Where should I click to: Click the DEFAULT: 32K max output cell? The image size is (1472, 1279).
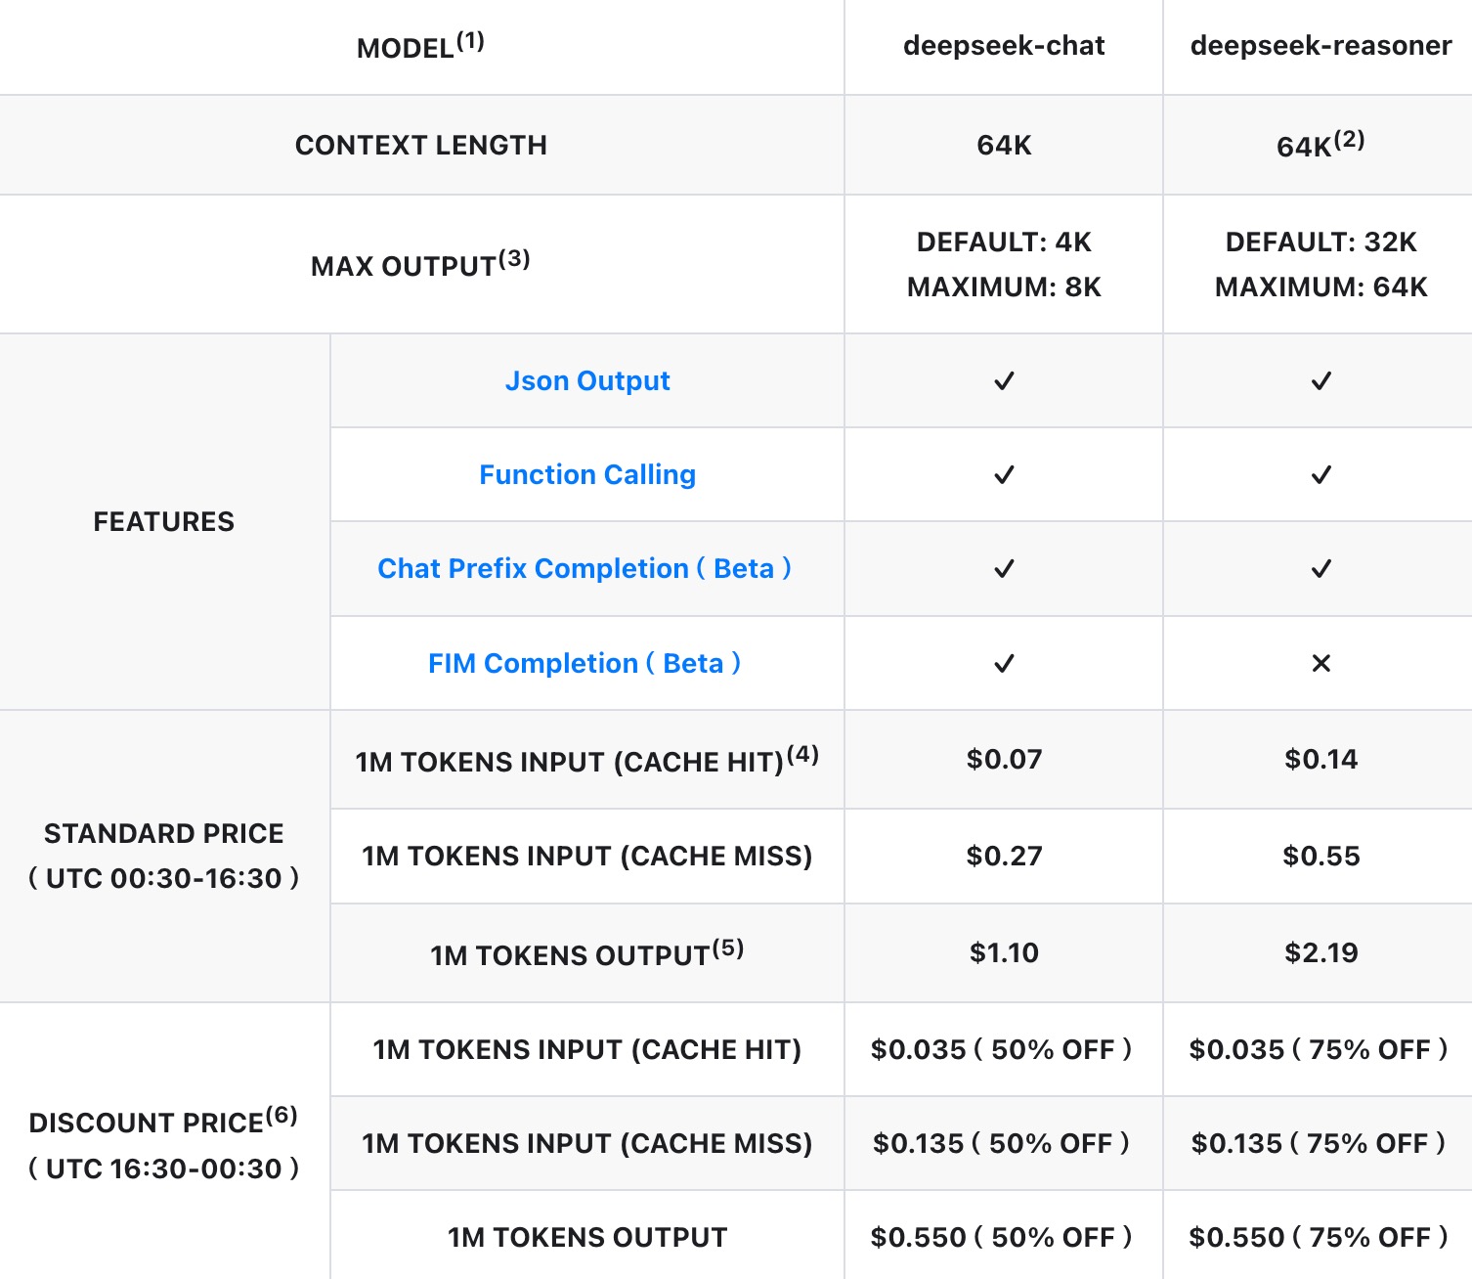pyautogui.click(x=1320, y=242)
